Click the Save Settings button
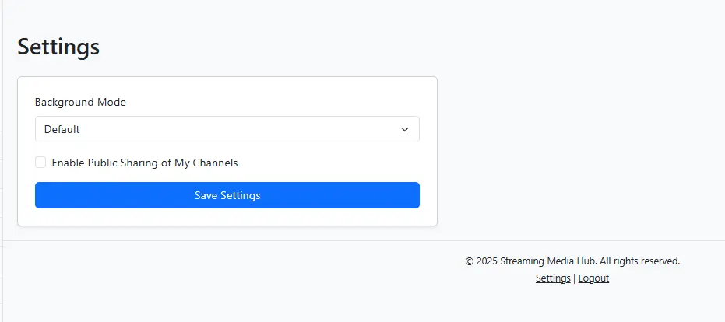The image size is (725, 322). (227, 195)
